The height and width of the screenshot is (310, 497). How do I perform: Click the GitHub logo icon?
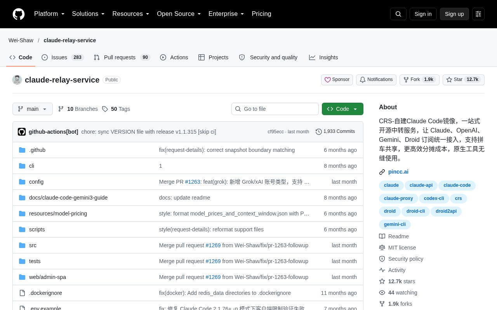pyautogui.click(x=19, y=14)
